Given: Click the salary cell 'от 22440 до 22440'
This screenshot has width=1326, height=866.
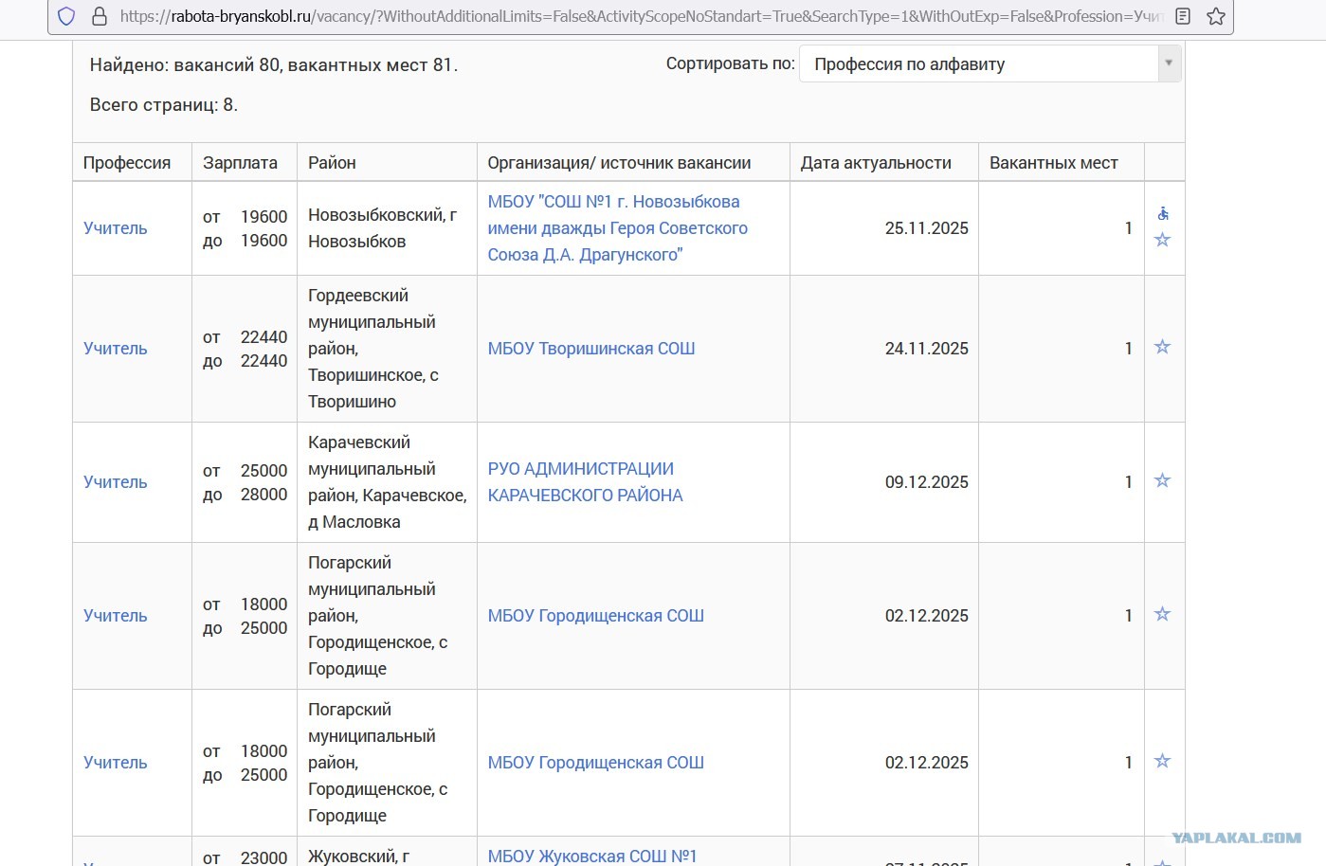Looking at the screenshot, I should (245, 349).
